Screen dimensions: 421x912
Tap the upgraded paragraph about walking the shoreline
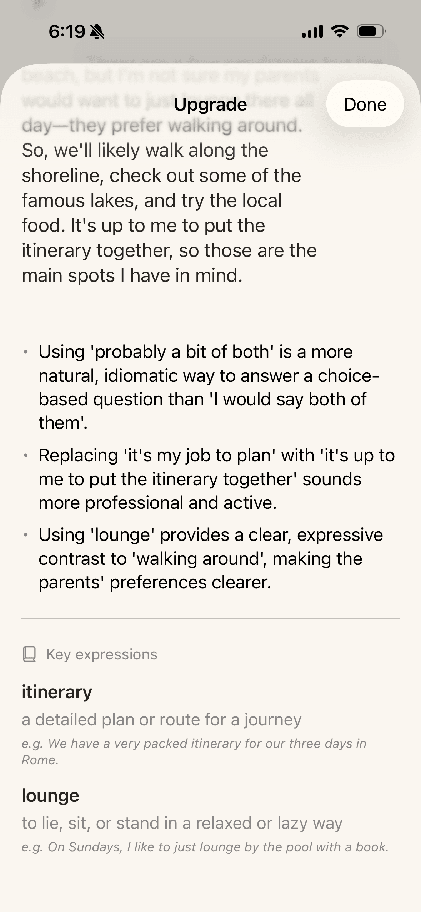coord(169,213)
